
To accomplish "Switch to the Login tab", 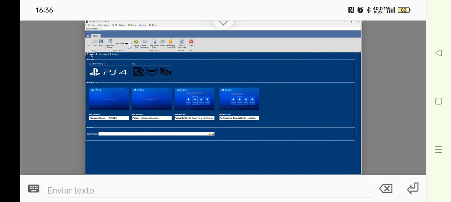I will click(90, 54).
